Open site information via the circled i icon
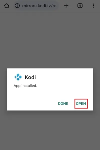Image resolution: width=100 pixels, height=150 pixels. click(17, 6)
